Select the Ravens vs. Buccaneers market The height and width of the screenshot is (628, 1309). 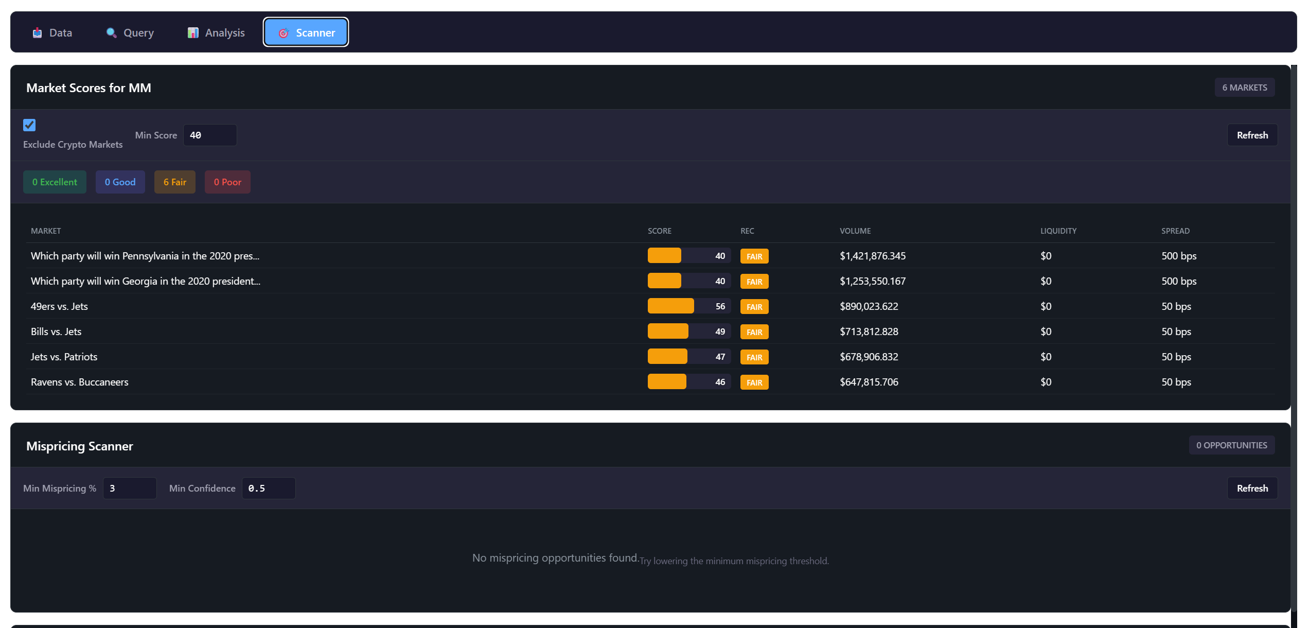pyautogui.click(x=650, y=382)
